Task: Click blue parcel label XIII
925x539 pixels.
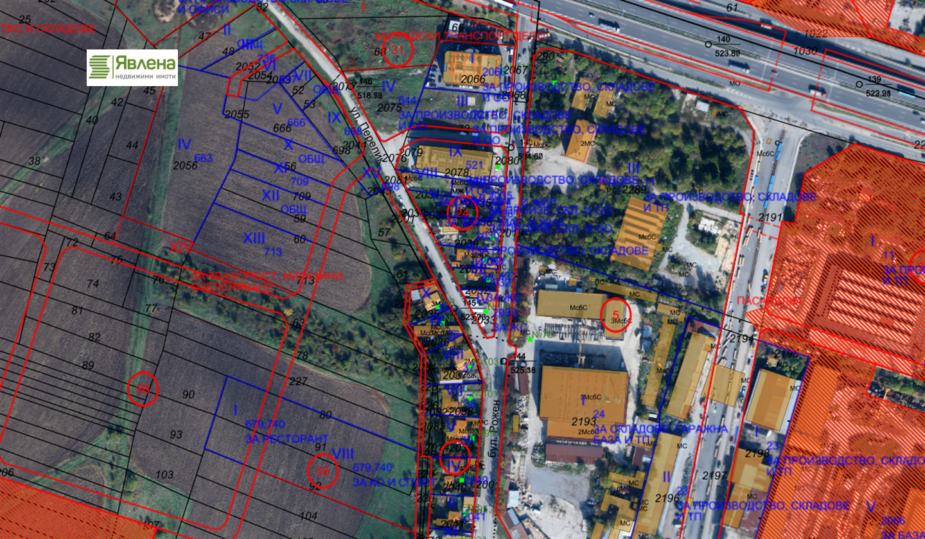Action: [254, 238]
